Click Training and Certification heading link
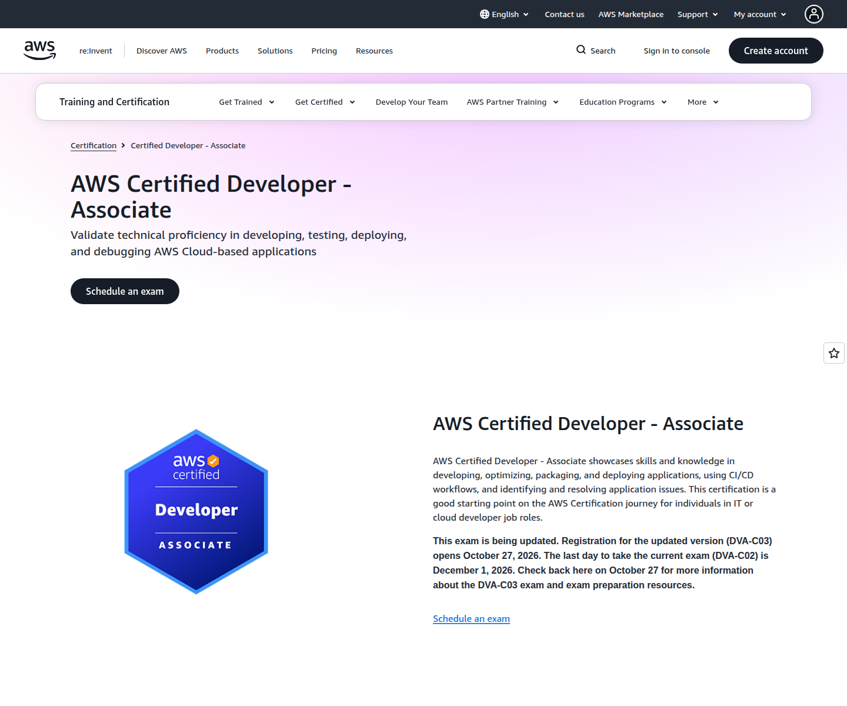 coord(114,102)
